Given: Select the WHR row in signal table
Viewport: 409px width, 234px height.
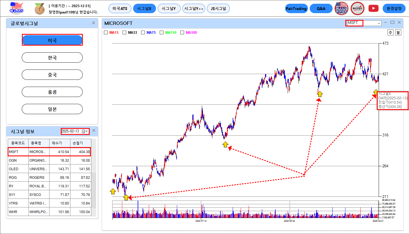Looking at the screenshot, I should point(50,212).
